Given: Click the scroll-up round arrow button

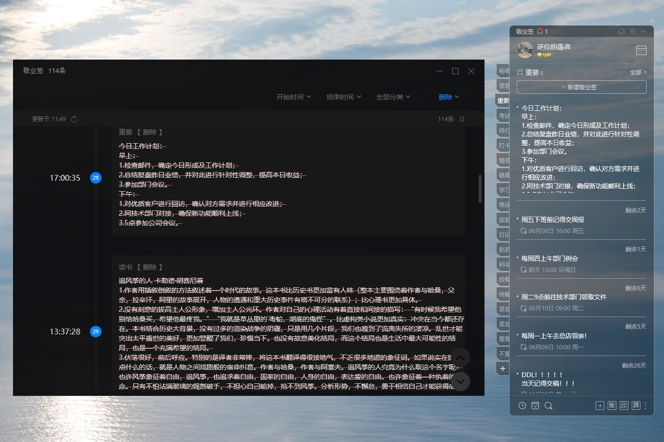Looking at the screenshot, I should (x=460, y=357).
